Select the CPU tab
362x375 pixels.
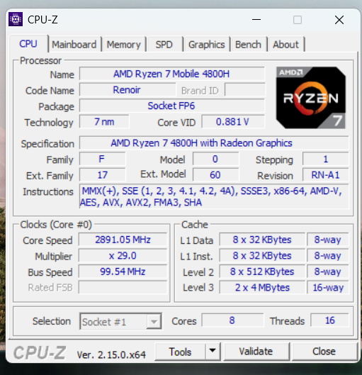coord(28,44)
